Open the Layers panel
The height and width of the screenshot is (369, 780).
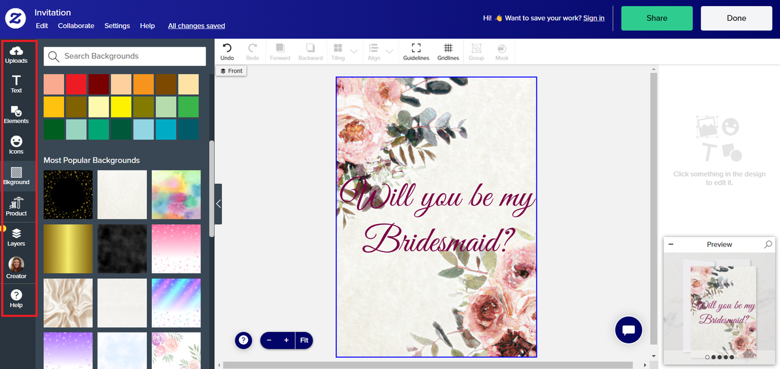16,237
